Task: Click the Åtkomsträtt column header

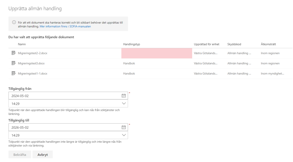Action: coord(268,44)
